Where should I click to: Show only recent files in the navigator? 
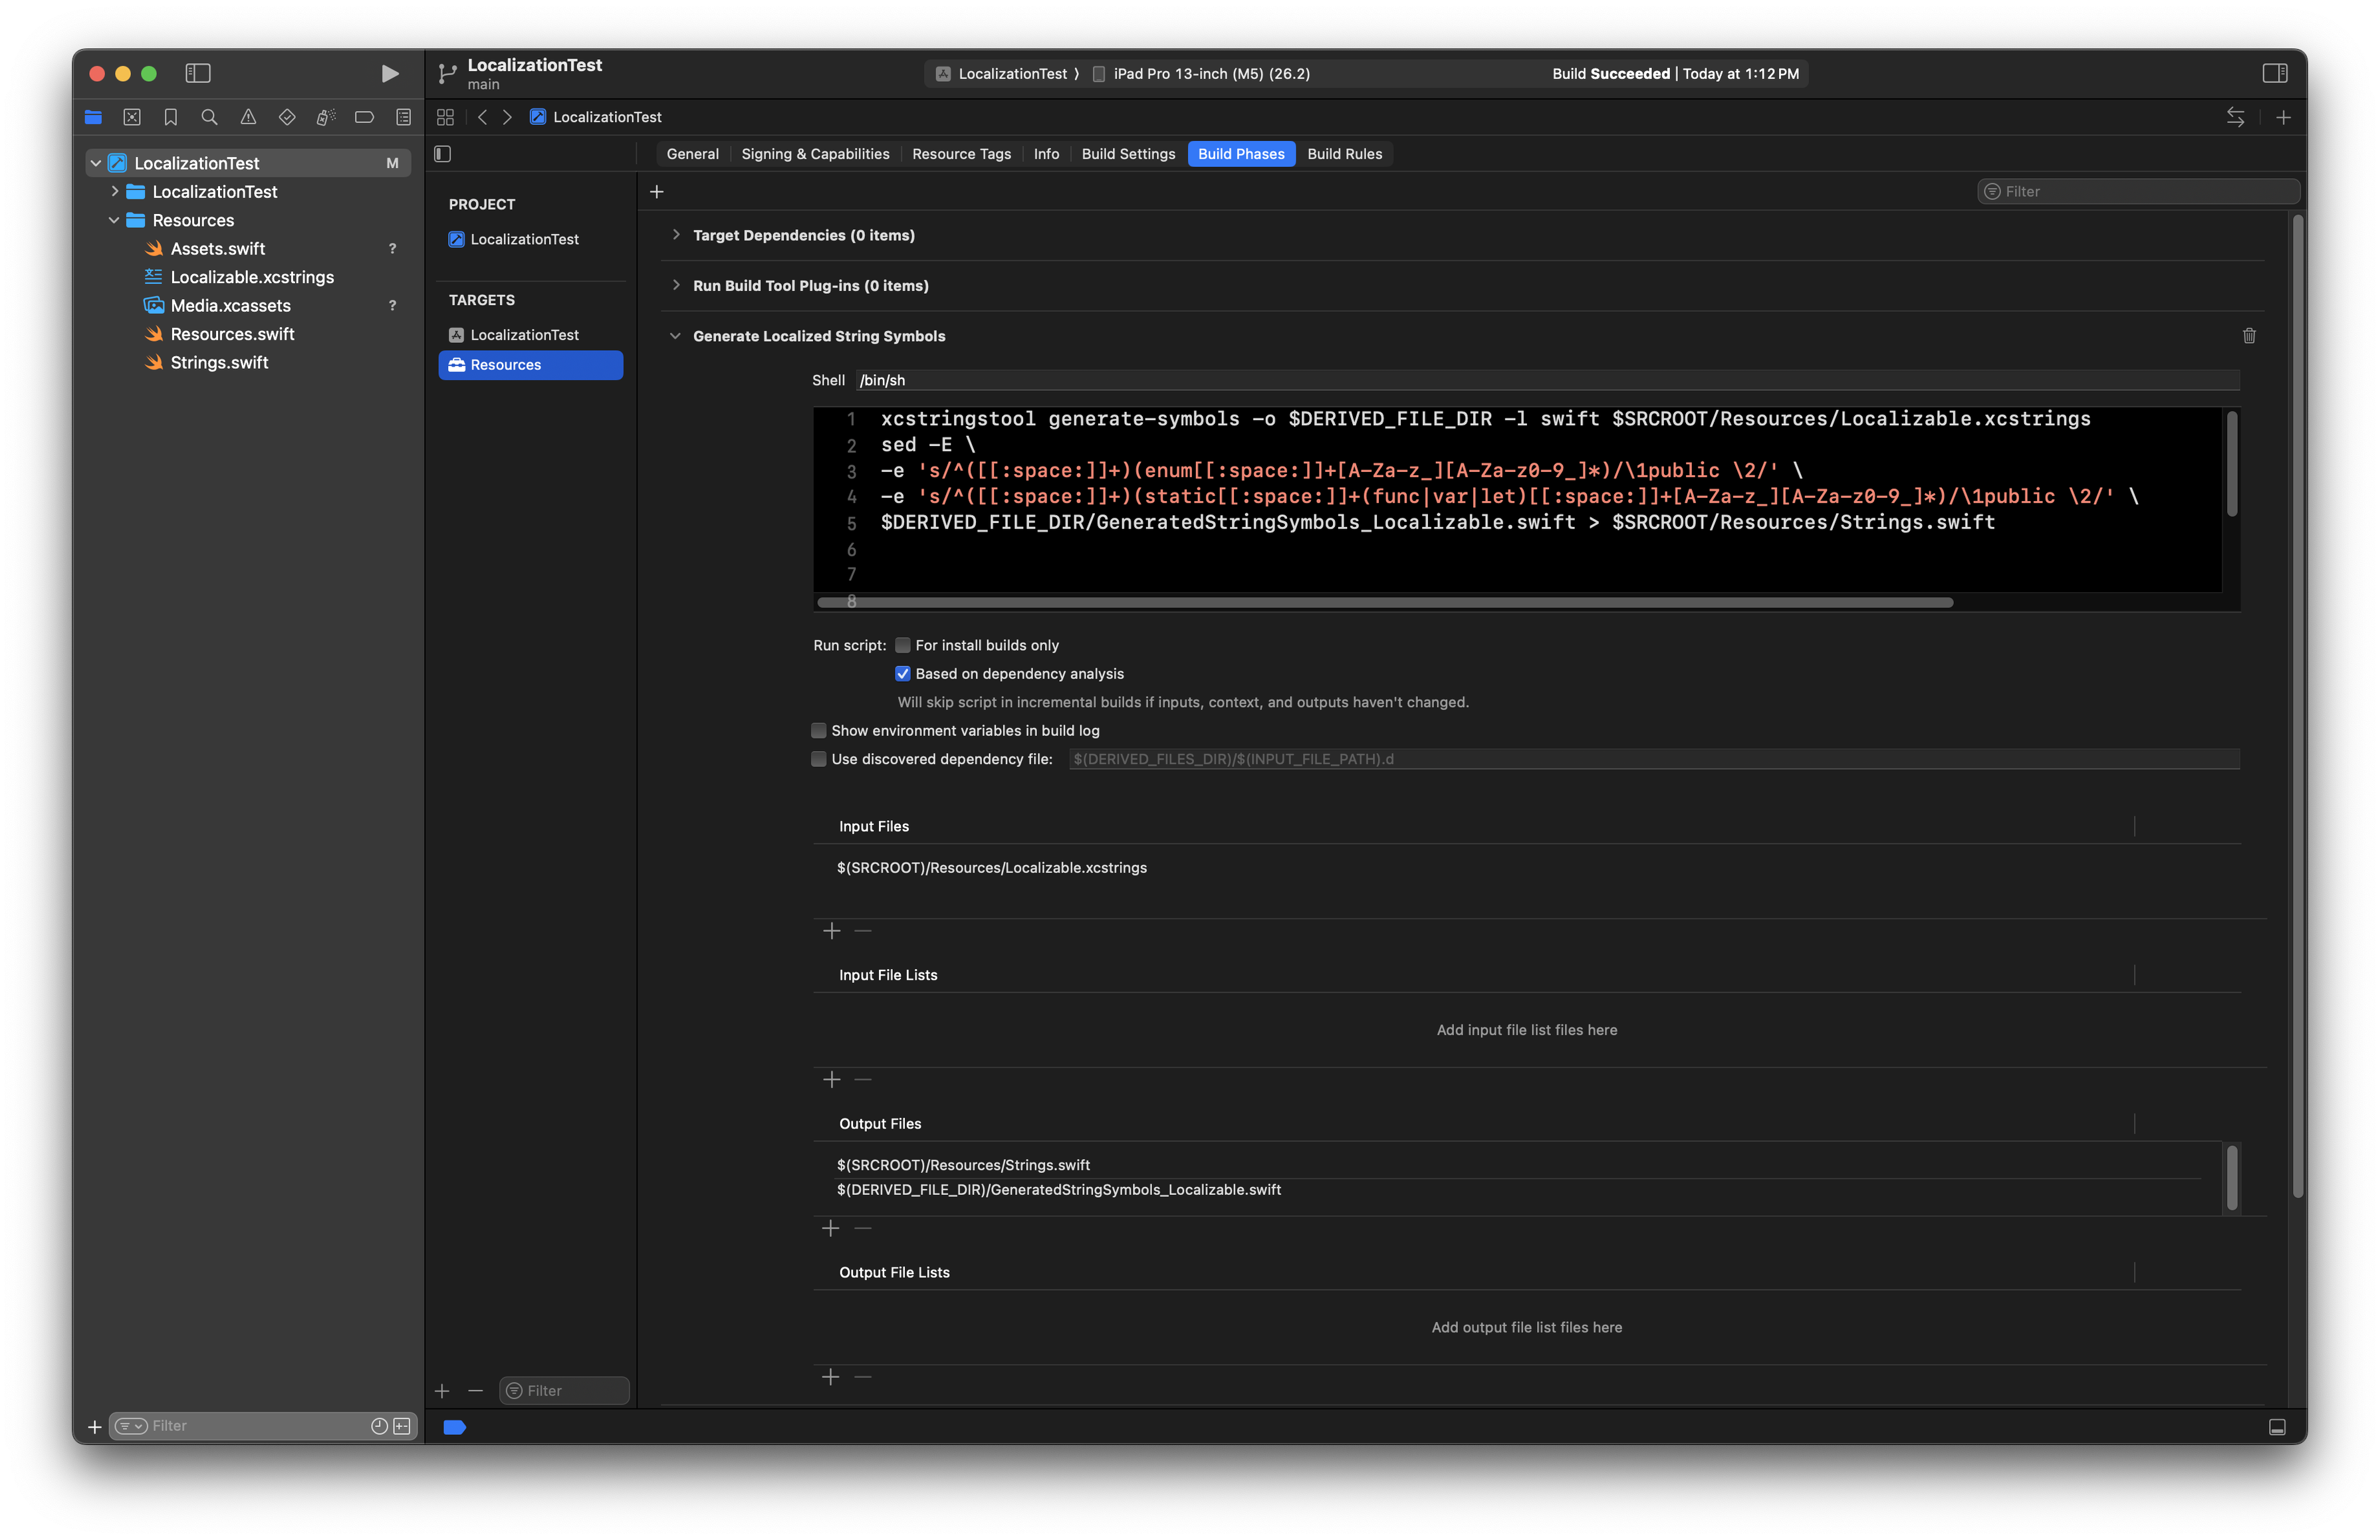[379, 1426]
